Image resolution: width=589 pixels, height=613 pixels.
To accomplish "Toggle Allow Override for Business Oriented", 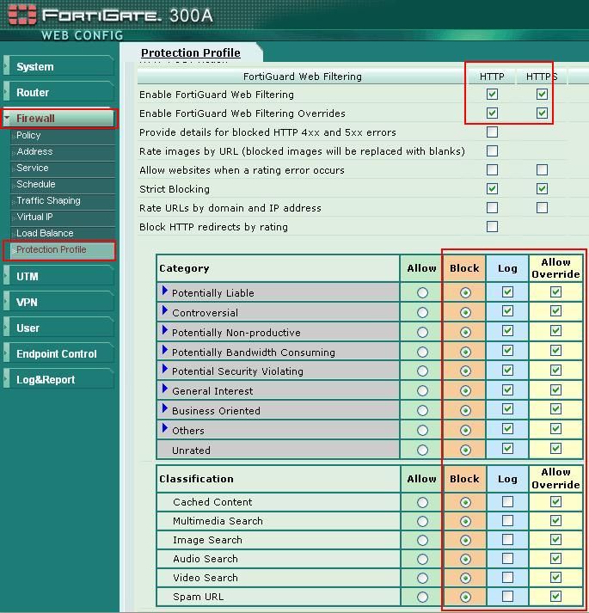I will click(x=555, y=409).
